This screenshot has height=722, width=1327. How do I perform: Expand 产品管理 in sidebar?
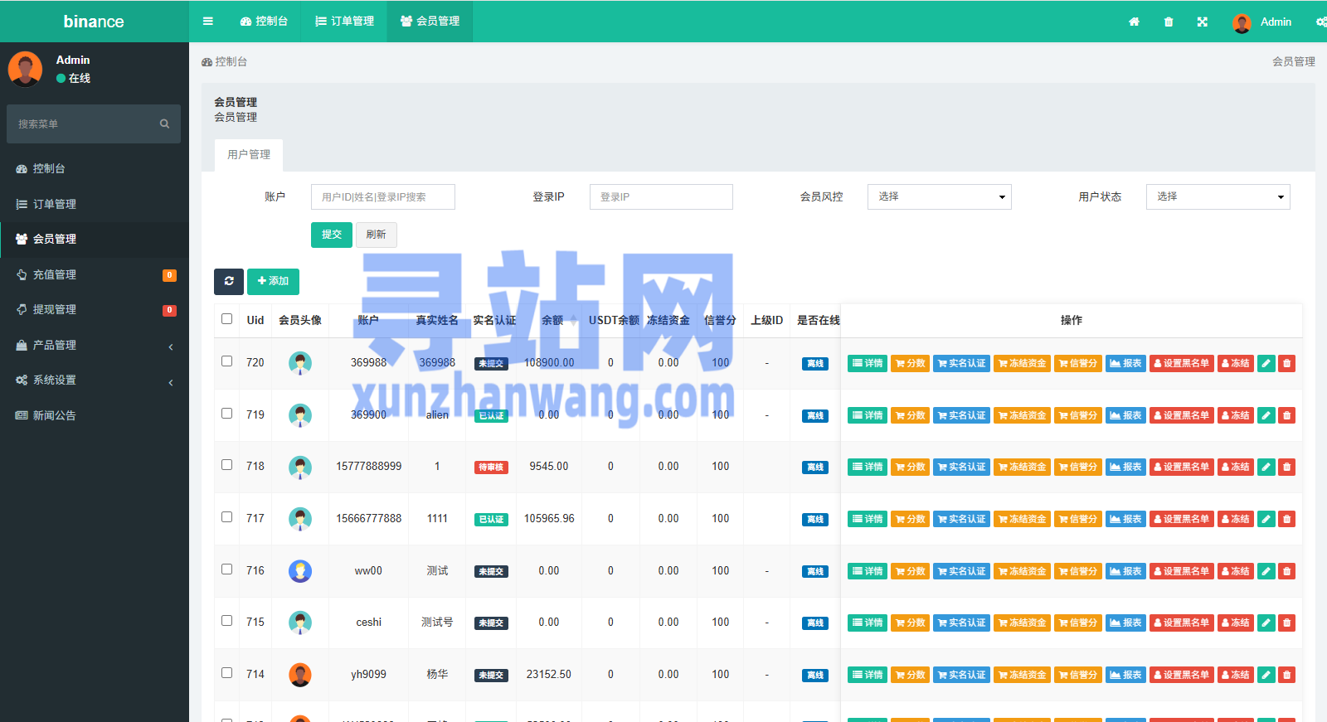(94, 345)
